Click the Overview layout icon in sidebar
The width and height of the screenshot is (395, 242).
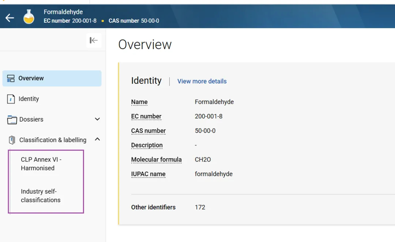pyautogui.click(x=11, y=78)
